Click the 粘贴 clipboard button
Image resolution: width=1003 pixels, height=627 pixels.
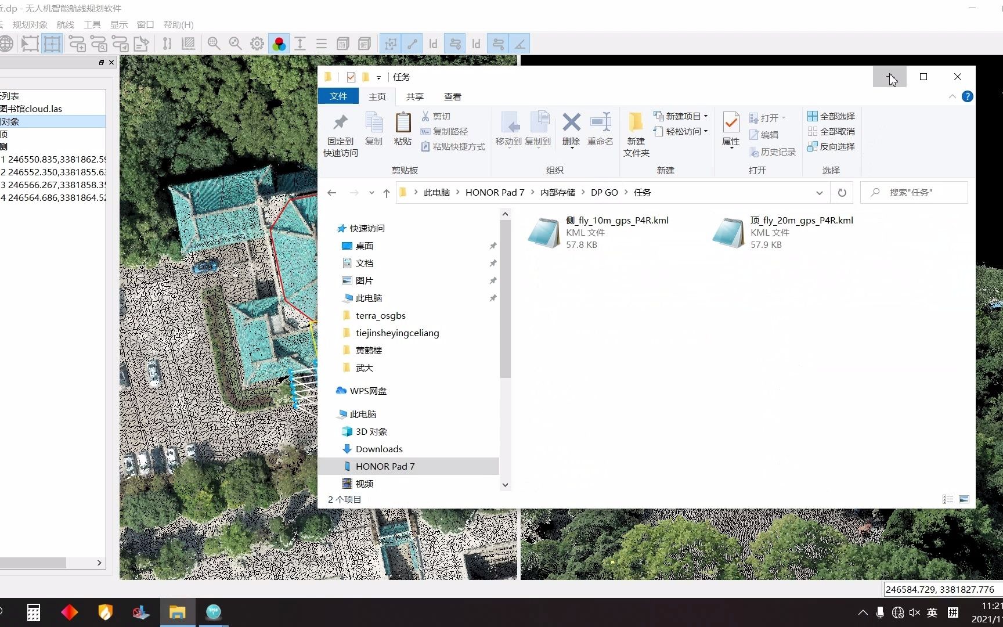[x=403, y=129]
